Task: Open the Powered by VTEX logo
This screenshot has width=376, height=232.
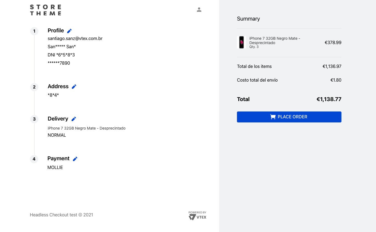Action: 197,216
